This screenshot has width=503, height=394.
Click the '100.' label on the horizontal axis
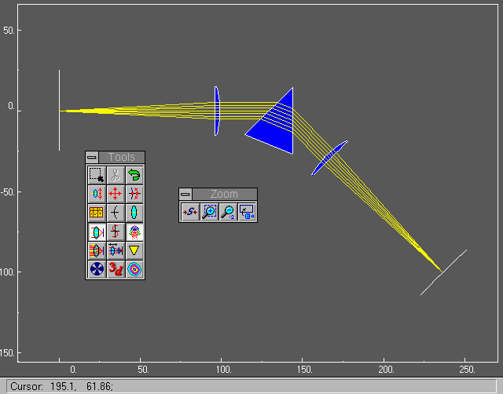click(223, 370)
